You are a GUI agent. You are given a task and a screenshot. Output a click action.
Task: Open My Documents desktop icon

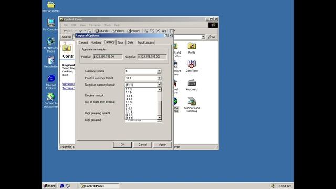[51, 7]
